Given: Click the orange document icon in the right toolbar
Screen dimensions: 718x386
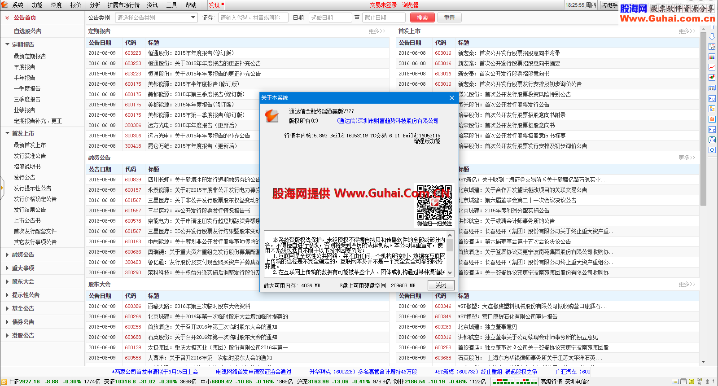Looking at the screenshot, I should click(x=712, y=119).
